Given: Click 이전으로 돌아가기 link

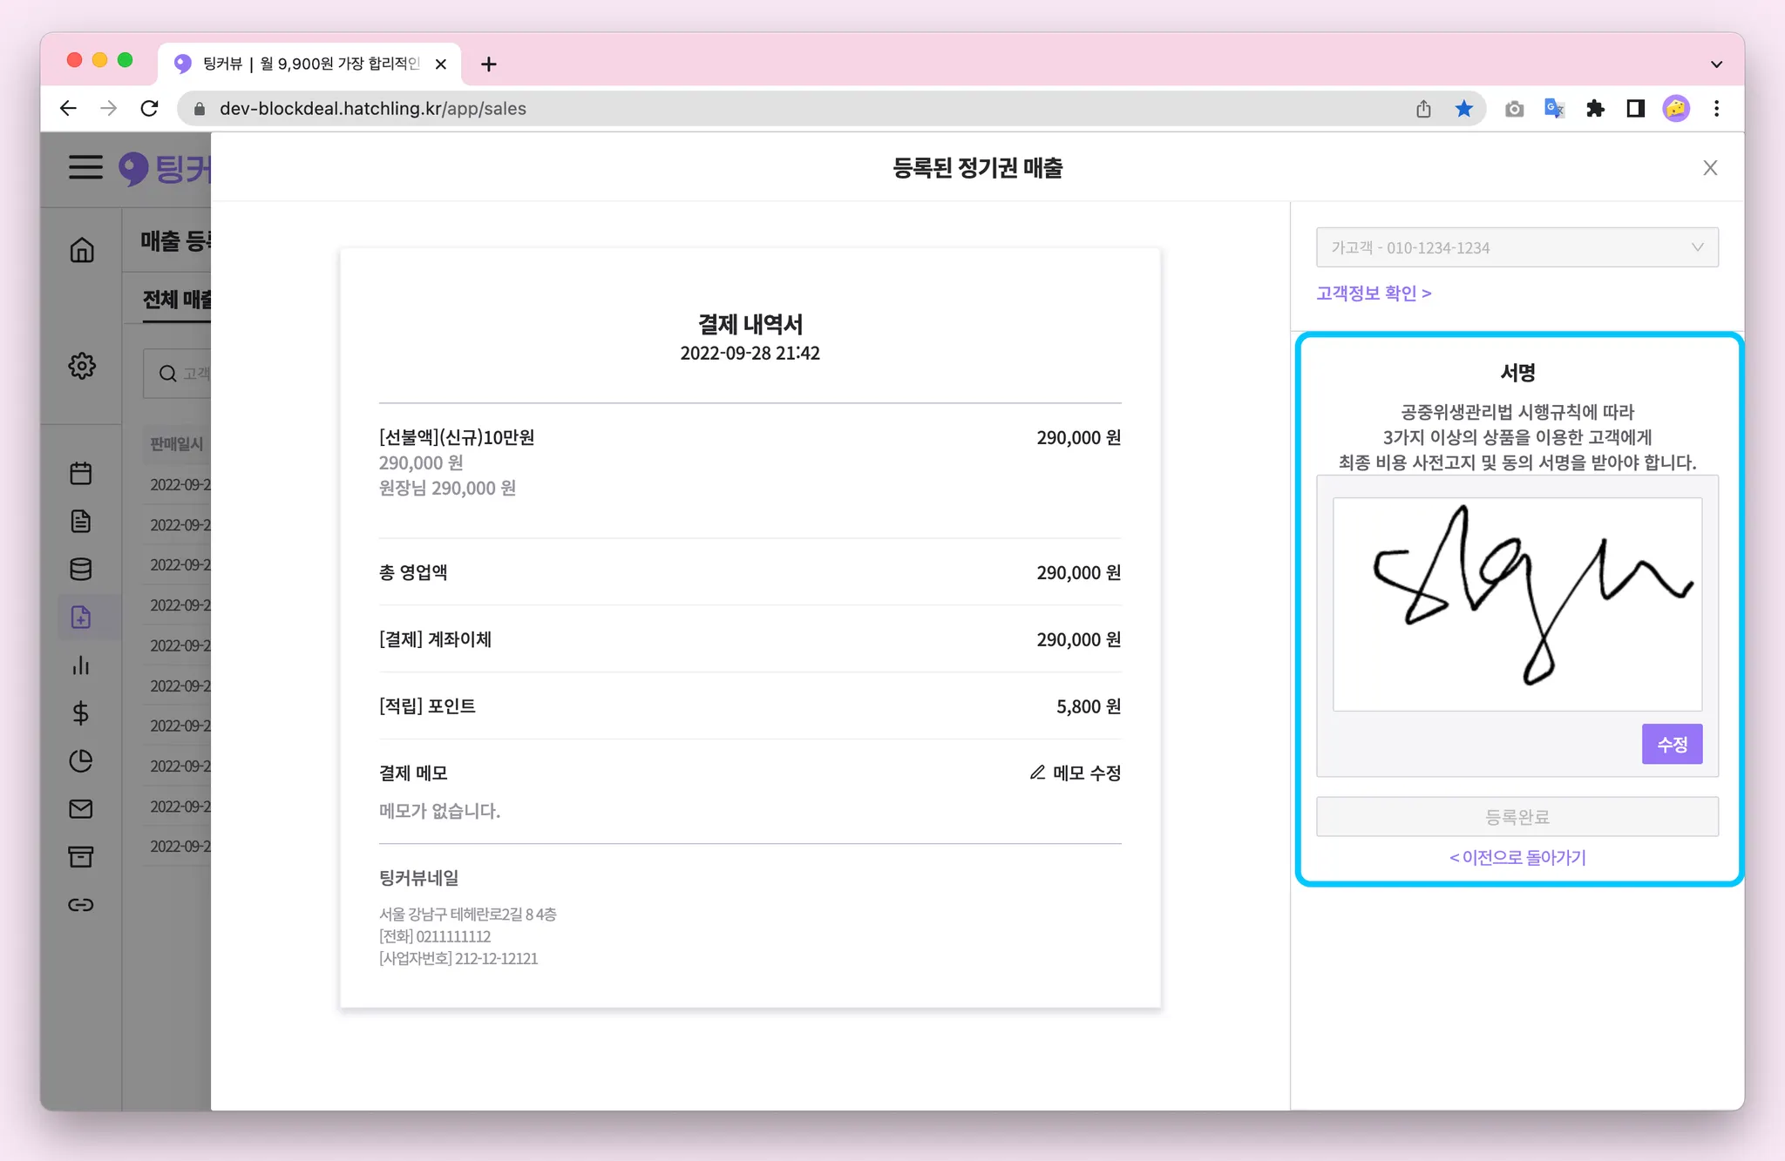Looking at the screenshot, I should point(1517,858).
